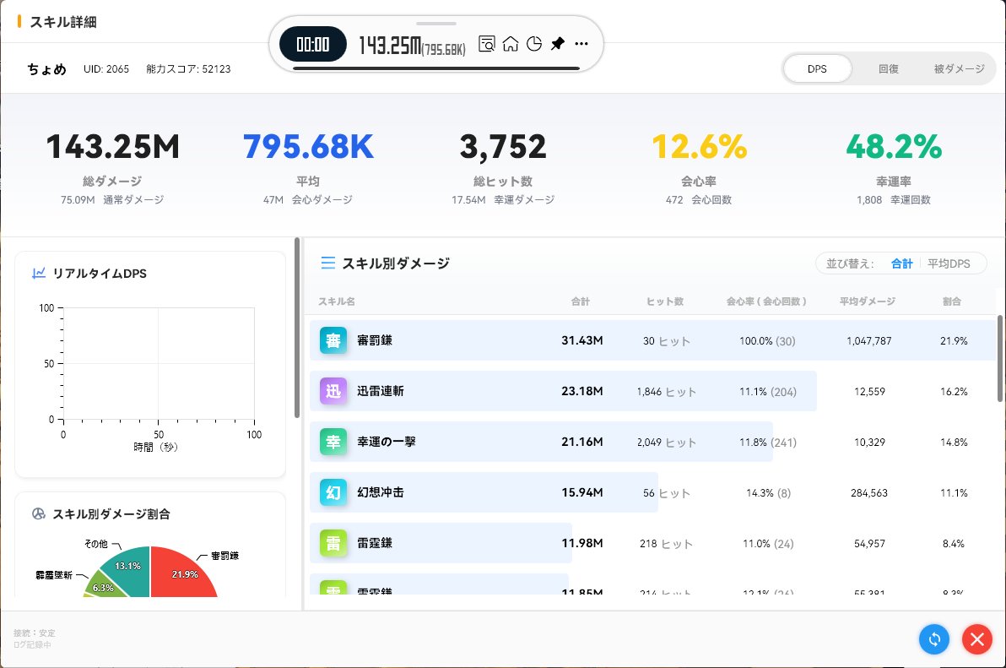Click the 3,752 total hits figure
1006x668 pixels.
(x=503, y=147)
